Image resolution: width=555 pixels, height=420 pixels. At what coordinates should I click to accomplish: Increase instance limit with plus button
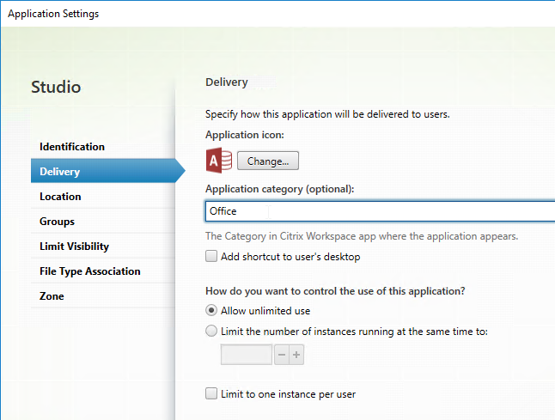tap(296, 355)
